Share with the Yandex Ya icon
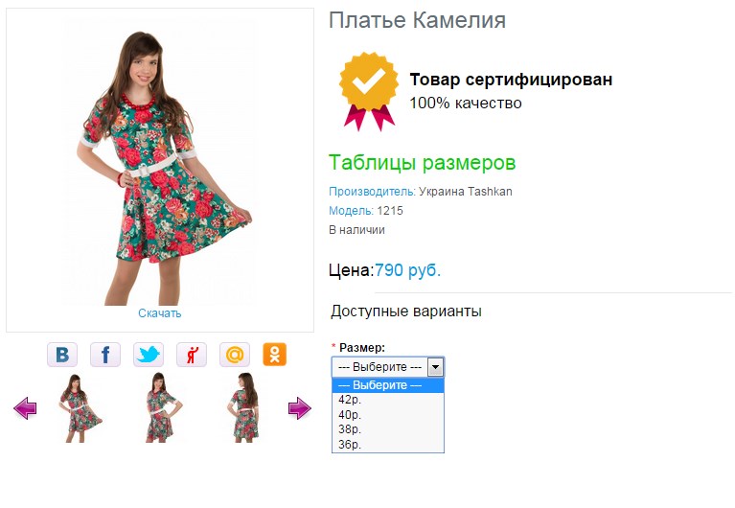The height and width of the screenshot is (508, 735). [192, 355]
